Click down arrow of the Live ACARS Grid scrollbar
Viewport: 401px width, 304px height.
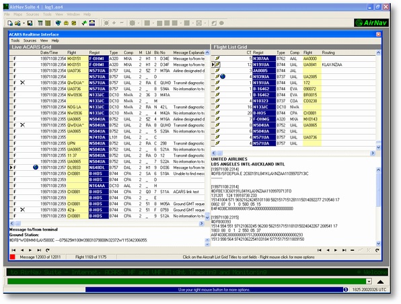tap(207, 217)
